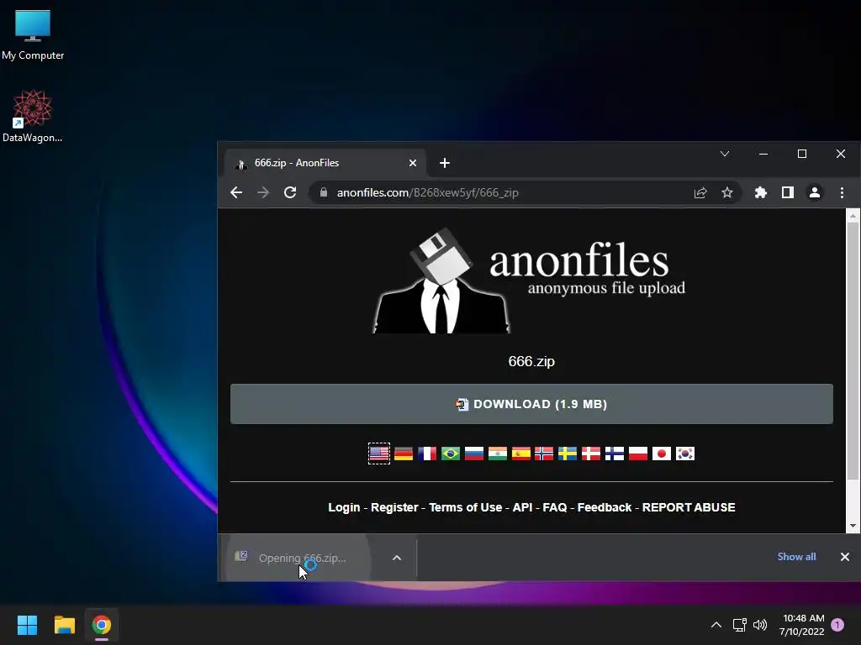
Task: Select the French flag language
Action: coord(427,454)
